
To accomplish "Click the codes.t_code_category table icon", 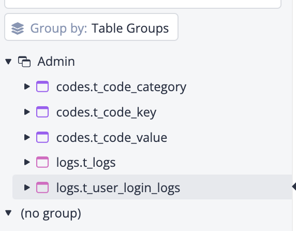I will tap(42, 86).
